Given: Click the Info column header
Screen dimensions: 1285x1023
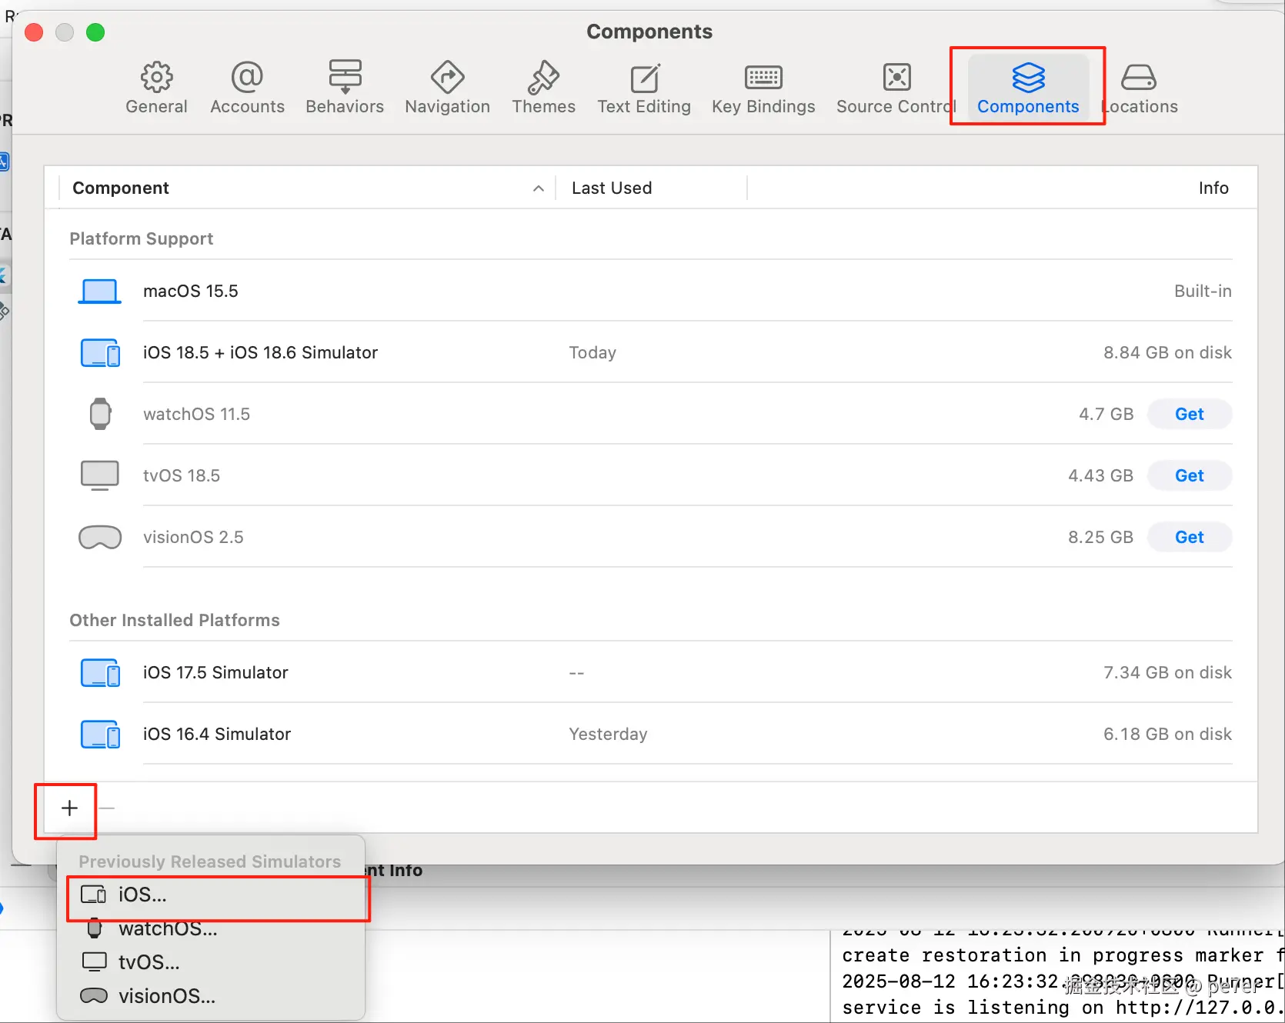Looking at the screenshot, I should coord(1213,188).
